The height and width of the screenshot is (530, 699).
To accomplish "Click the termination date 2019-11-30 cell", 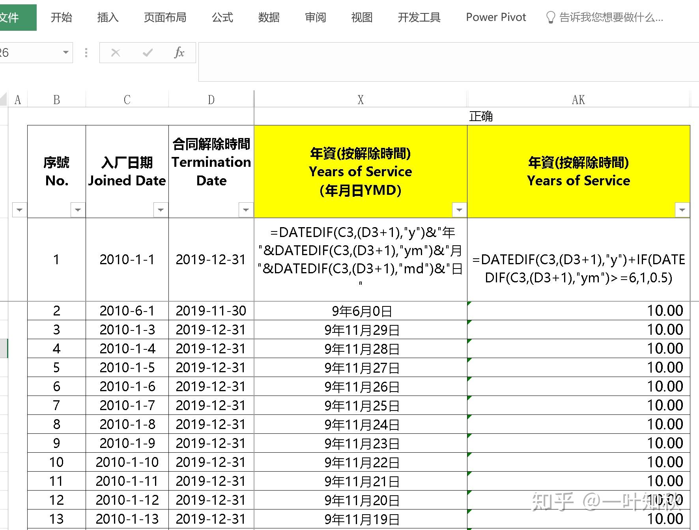I will [x=211, y=311].
